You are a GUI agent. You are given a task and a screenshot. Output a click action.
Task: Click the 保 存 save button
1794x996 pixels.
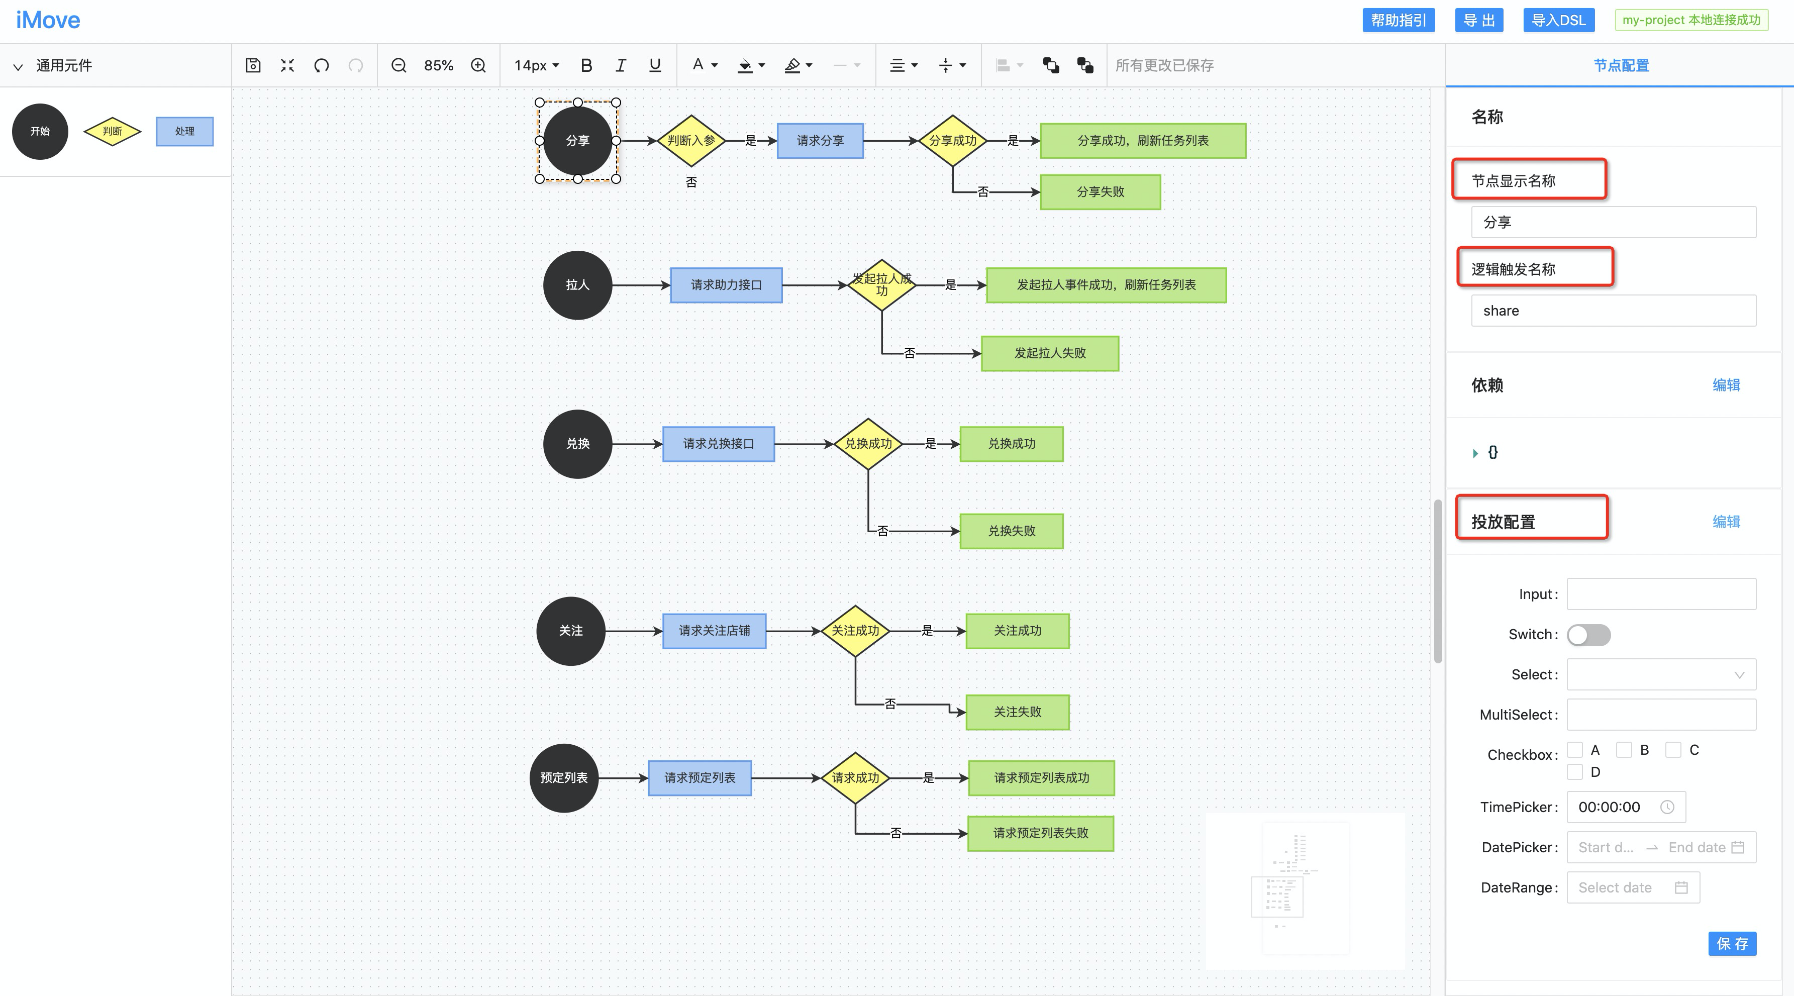point(1732,944)
